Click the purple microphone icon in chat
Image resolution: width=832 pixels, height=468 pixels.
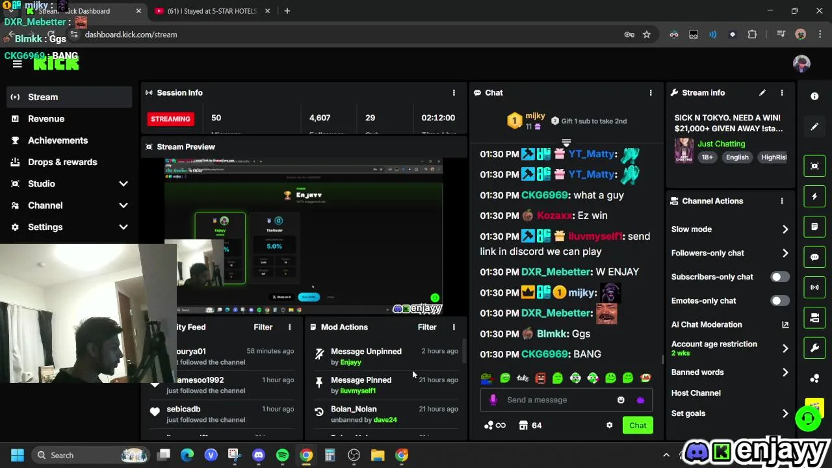click(493, 400)
